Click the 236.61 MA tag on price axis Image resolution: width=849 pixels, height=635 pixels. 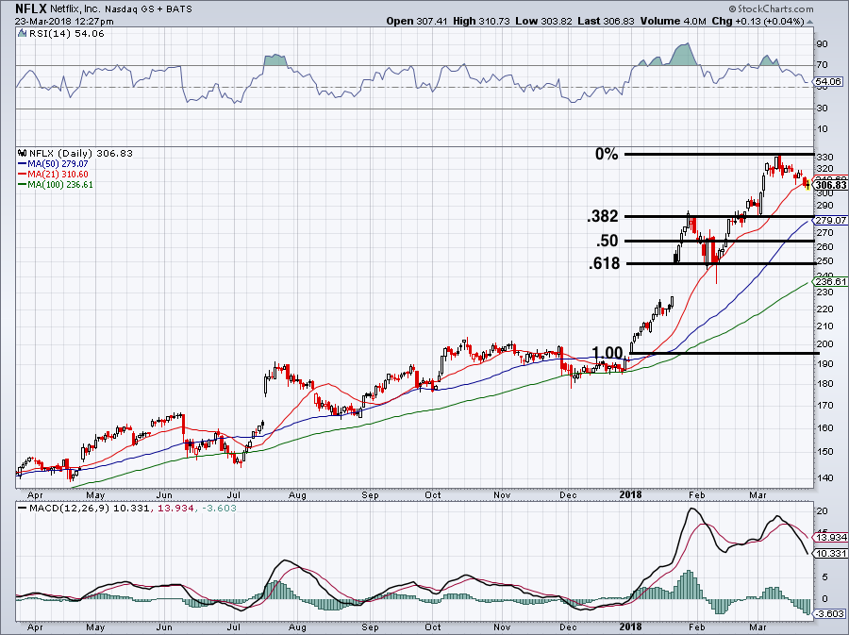830,282
